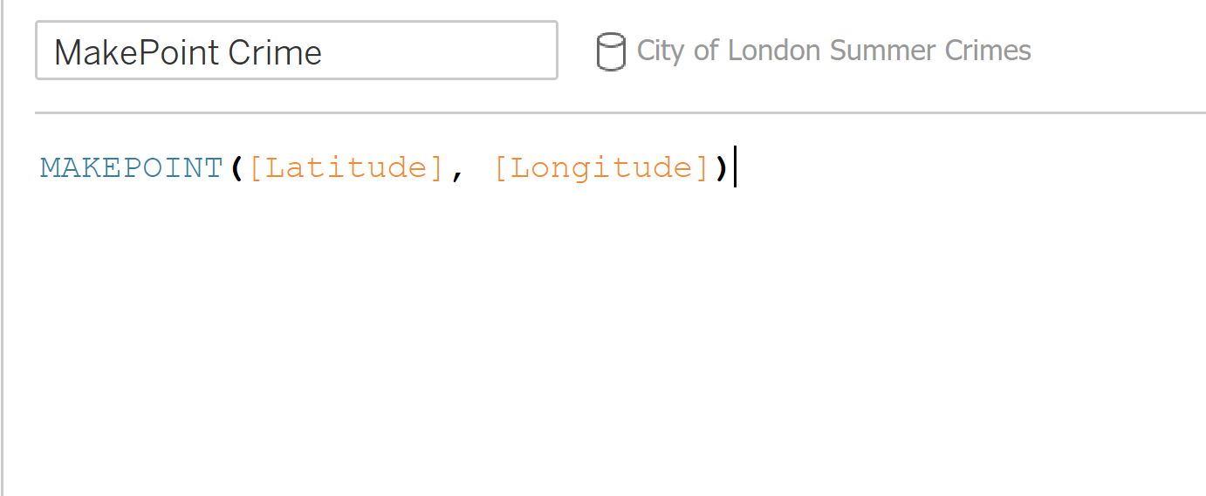This screenshot has width=1206, height=496.
Task: Click the opening parenthesis after MAKEPOINT
Action: [x=236, y=166]
